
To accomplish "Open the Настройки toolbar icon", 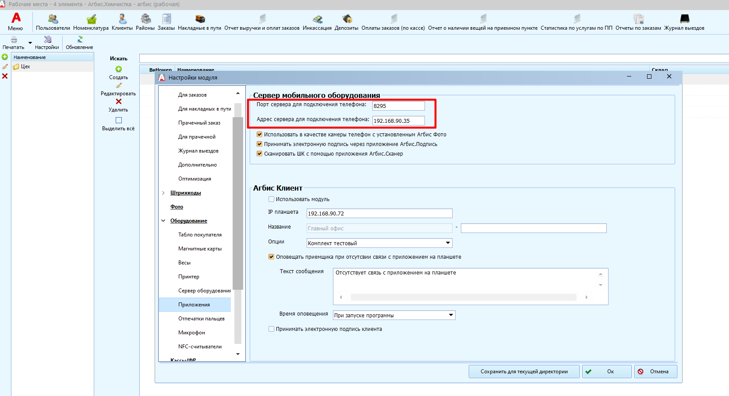I will click(47, 40).
